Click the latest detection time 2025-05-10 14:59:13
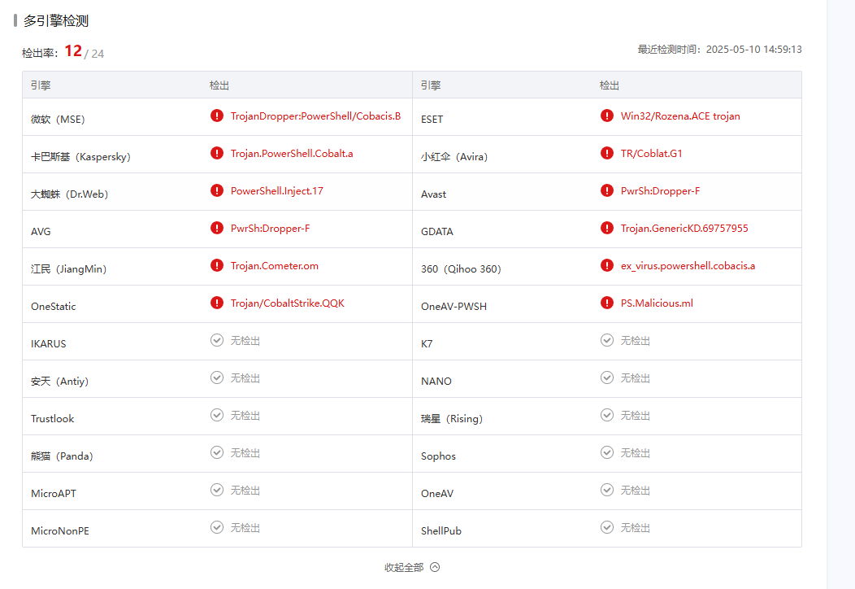Viewport: 855px width, 589px height. 754,49
